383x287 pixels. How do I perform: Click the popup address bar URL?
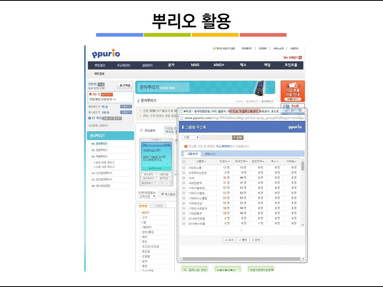[x=245, y=118]
